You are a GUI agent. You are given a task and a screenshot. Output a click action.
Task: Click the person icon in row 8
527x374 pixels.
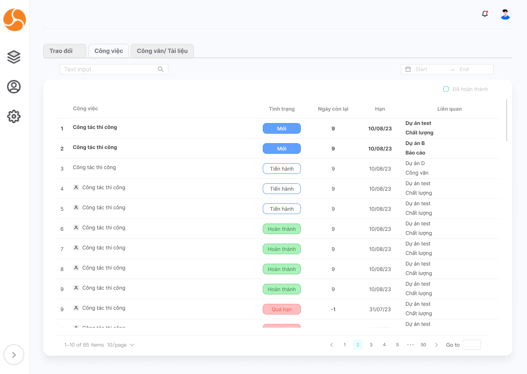(76, 268)
